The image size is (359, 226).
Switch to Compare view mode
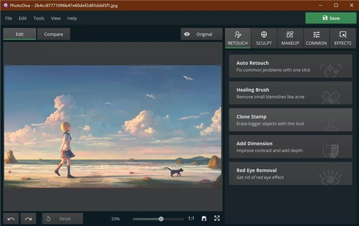point(54,34)
